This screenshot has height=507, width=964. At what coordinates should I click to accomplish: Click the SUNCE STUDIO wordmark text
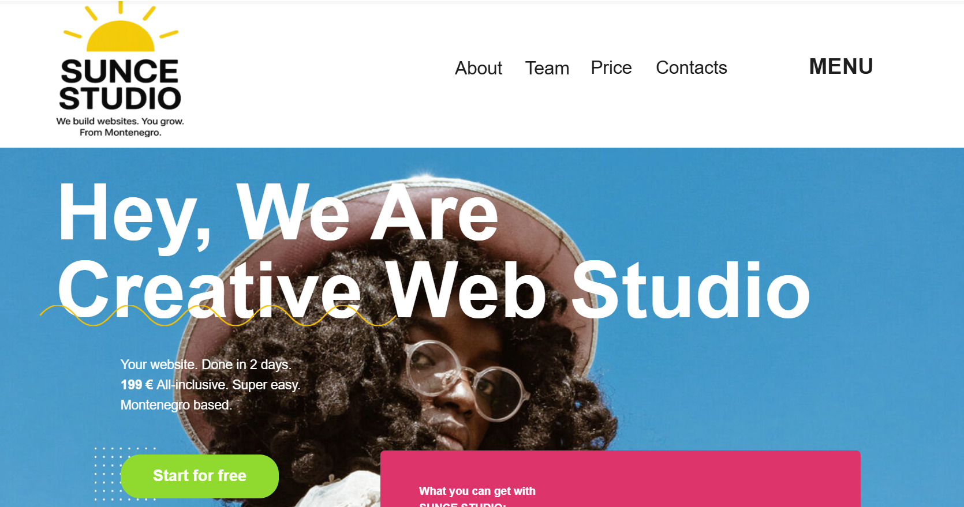(x=120, y=85)
